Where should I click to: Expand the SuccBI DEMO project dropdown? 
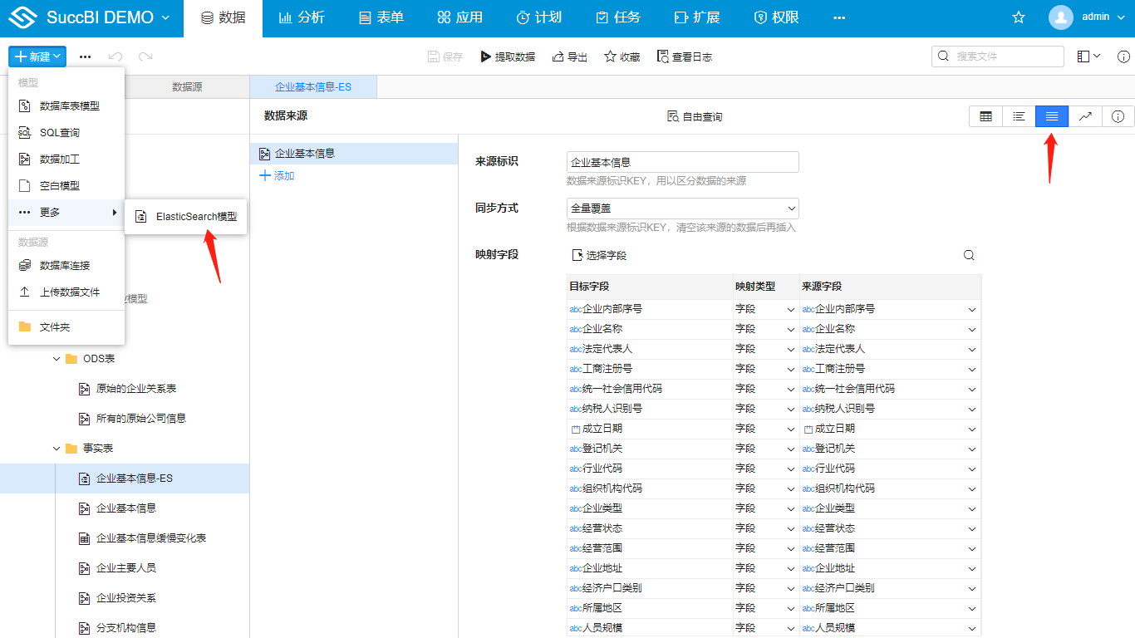[165, 17]
